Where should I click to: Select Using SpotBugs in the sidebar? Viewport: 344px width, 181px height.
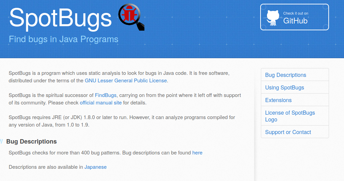click(x=284, y=87)
